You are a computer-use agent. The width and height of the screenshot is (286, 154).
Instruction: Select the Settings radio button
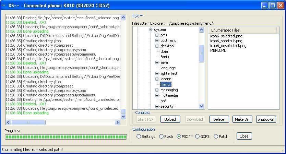[x=139, y=137]
